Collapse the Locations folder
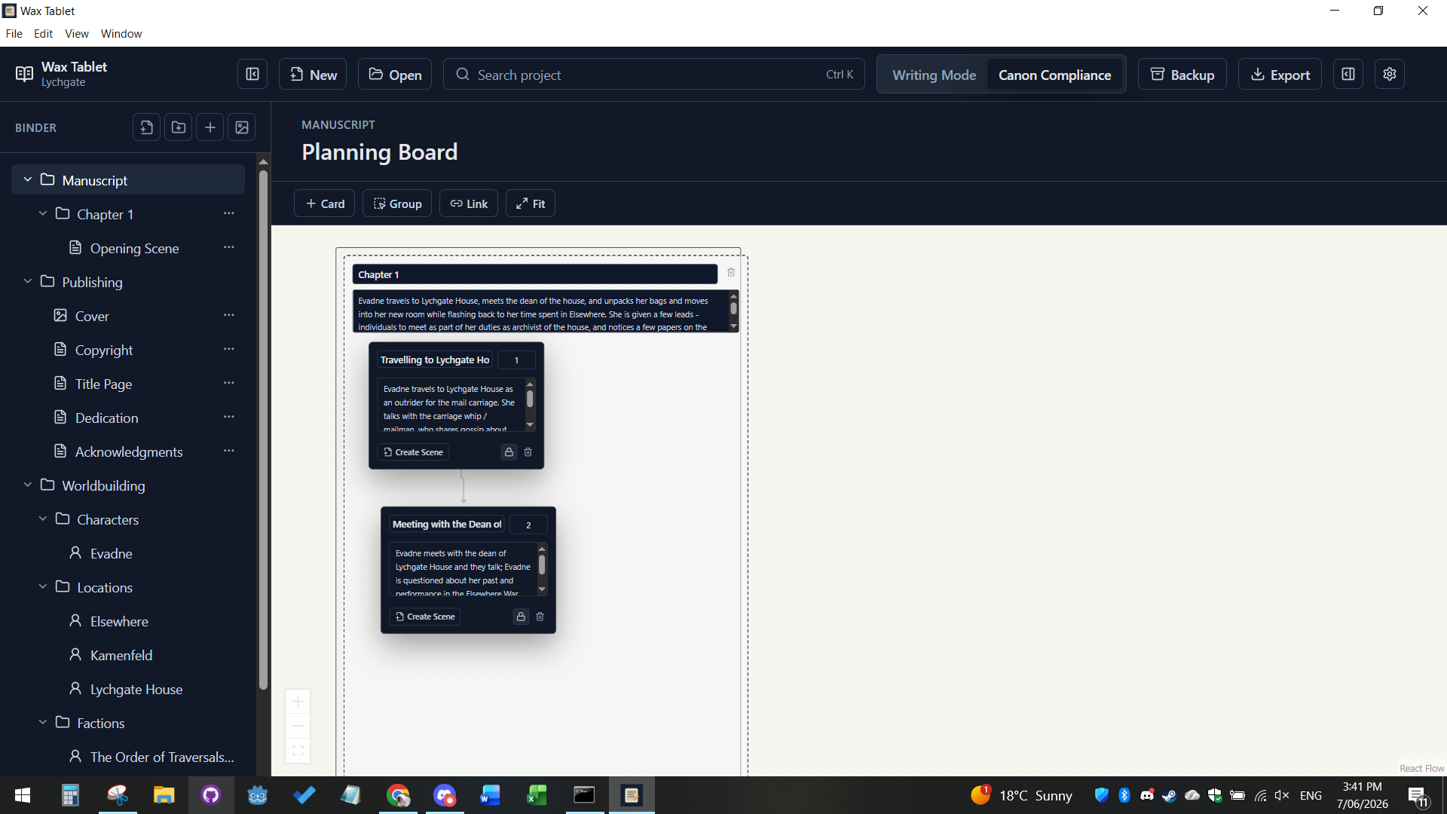This screenshot has width=1447, height=814. pos(43,586)
